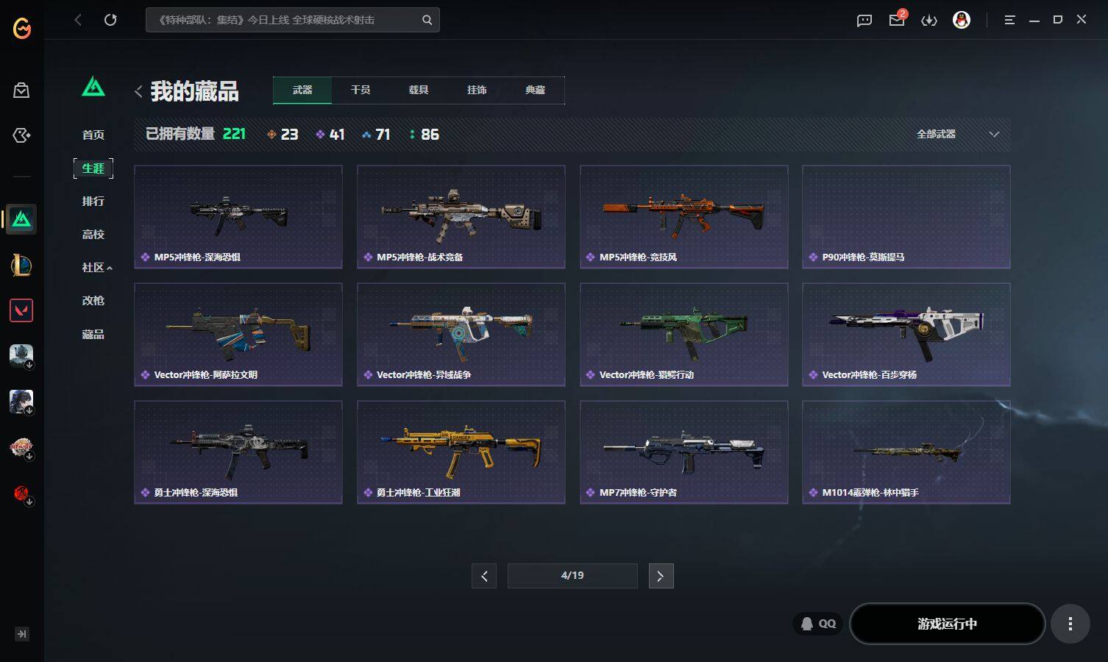Open 高校 in the side navigation

tap(93, 235)
